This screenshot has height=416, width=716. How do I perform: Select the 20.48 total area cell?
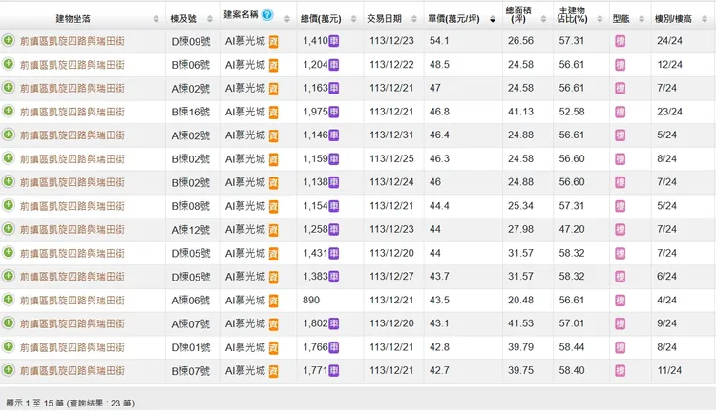pyautogui.click(x=520, y=301)
